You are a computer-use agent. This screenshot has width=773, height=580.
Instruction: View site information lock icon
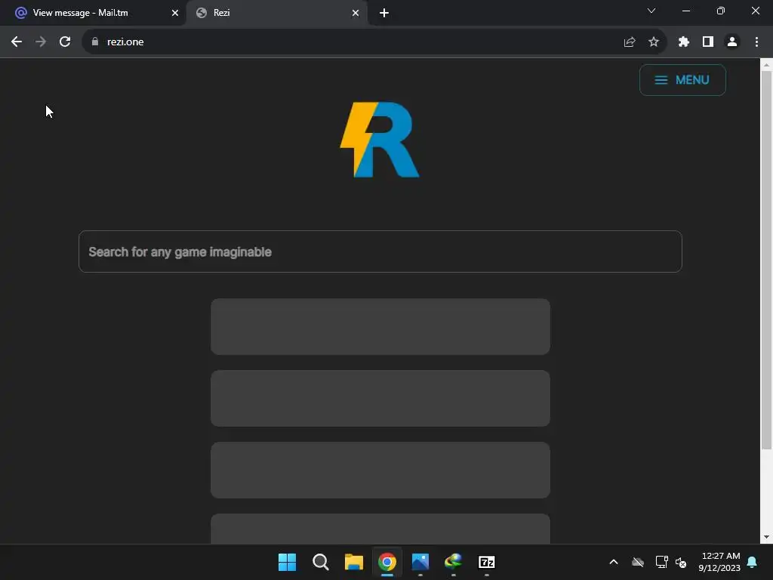[x=95, y=42]
